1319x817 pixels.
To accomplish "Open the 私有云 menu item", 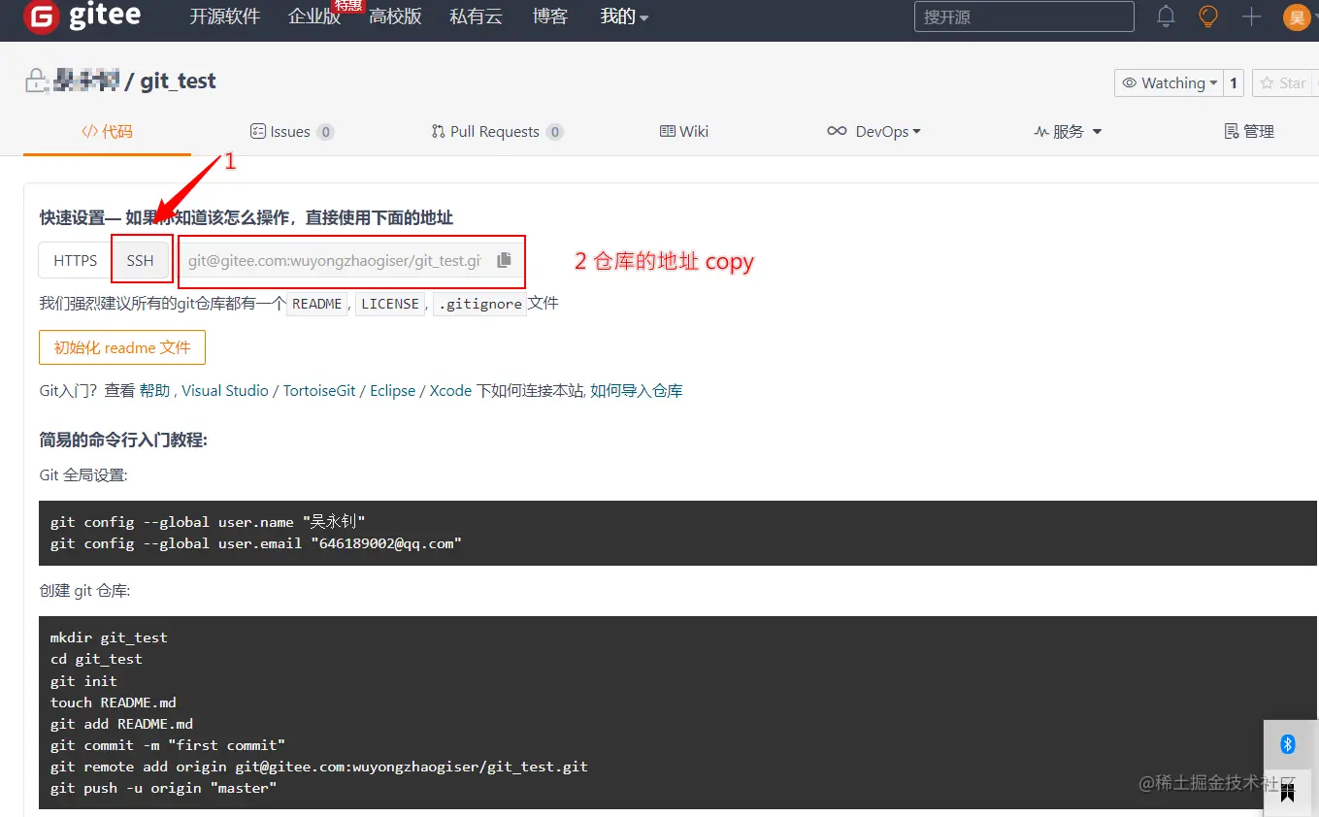I will (476, 16).
